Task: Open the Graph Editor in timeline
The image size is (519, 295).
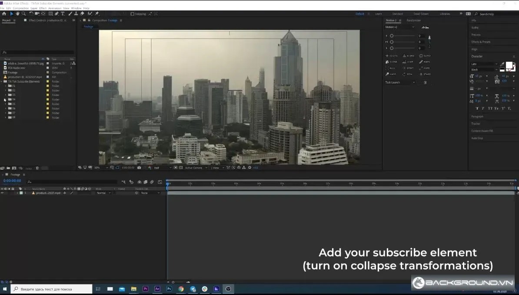Action: pos(160,182)
